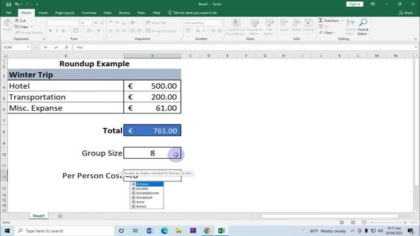The width and height of the screenshot is (420, 236).
Task: Cancel formula entry with X icon
Action: click(x=45, y=47)
